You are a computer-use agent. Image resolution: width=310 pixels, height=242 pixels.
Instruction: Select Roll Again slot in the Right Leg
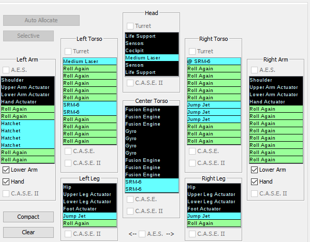[x=214, y=223]
